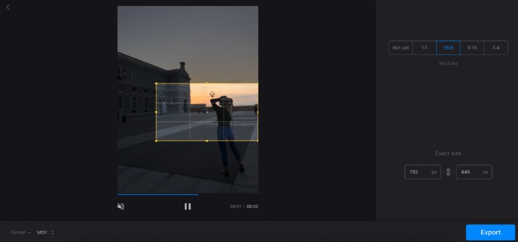518x242 pixels.
Task: Click the top-left crop corner handle
Action: 156,83
